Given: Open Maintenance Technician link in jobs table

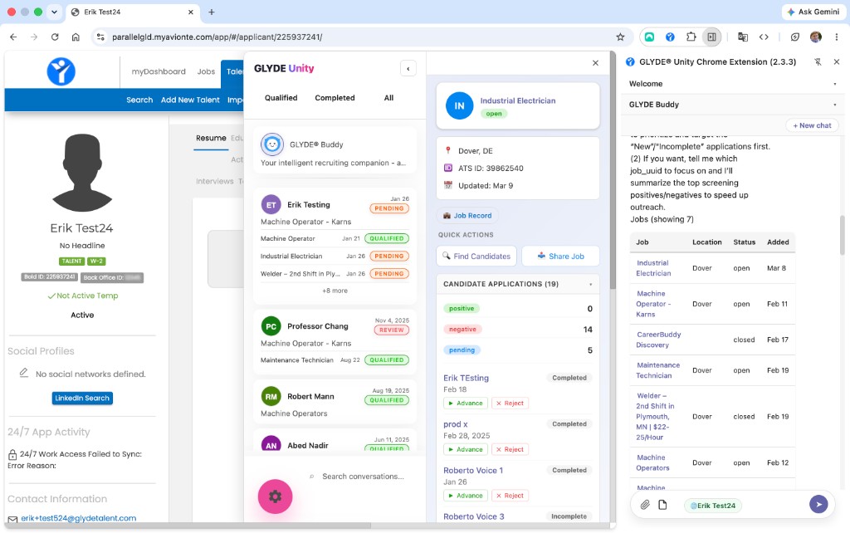Looking at the screenshot, I should click(x=657, y=370).
